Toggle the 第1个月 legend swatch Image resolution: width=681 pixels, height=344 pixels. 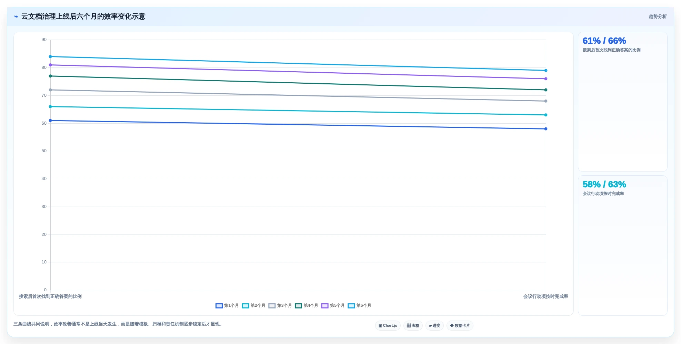tap(219, 306)
